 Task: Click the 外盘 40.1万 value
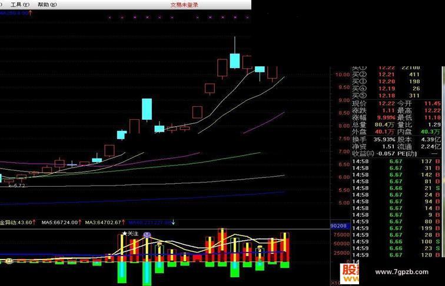[x=384, y=132]
